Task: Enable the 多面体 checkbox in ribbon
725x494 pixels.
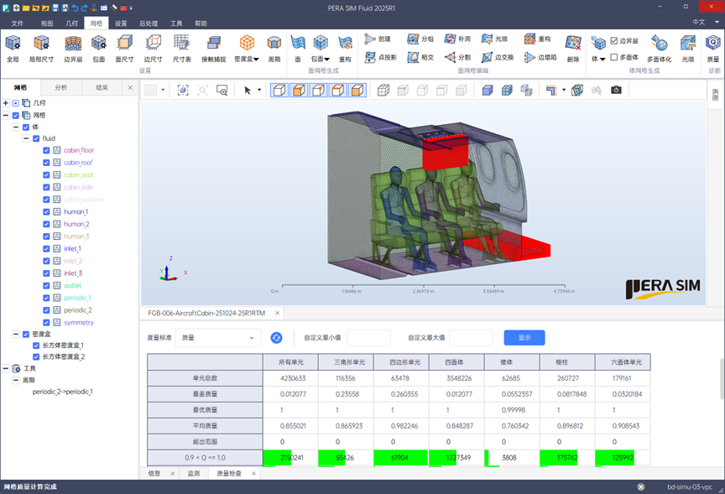Action: [x=614, y=57]
